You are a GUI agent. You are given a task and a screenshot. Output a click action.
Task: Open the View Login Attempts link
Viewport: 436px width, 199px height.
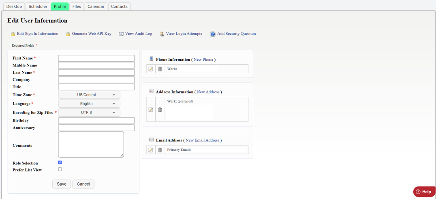pos(184,34)
